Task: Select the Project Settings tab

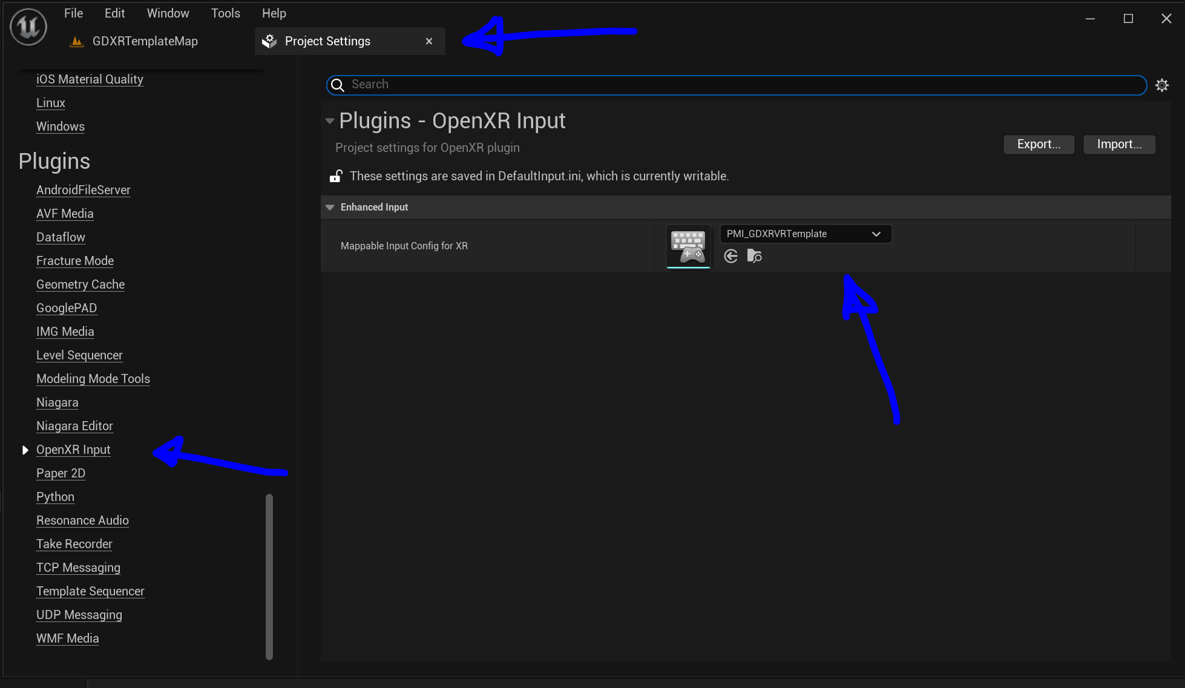Action: tap(349, 41)
